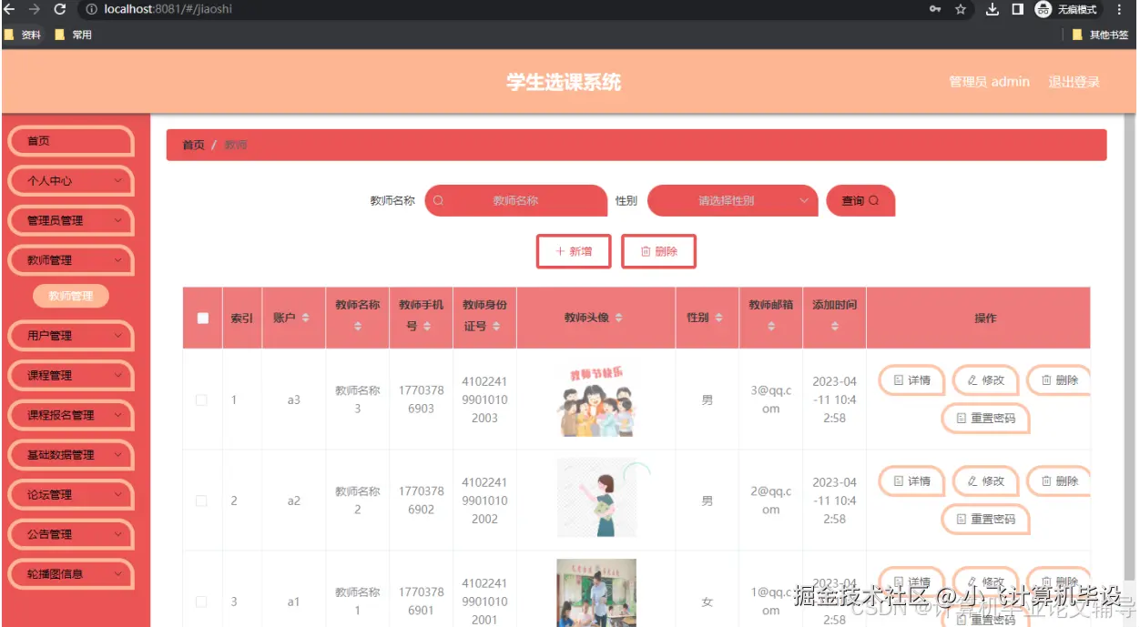The width and height of the screenshot is (1140, 627).
Task: Click the browser refresh icon
Action: [59, 11]
